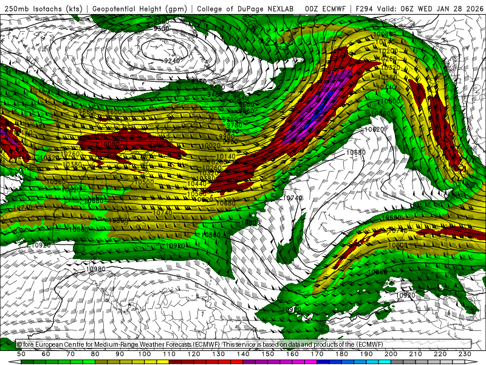This screenshot has width=486, height=365.
Task: Click the '110' colorbar scale label
Action: coord(169,354)
